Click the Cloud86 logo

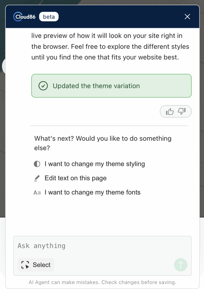coord(25,17)
